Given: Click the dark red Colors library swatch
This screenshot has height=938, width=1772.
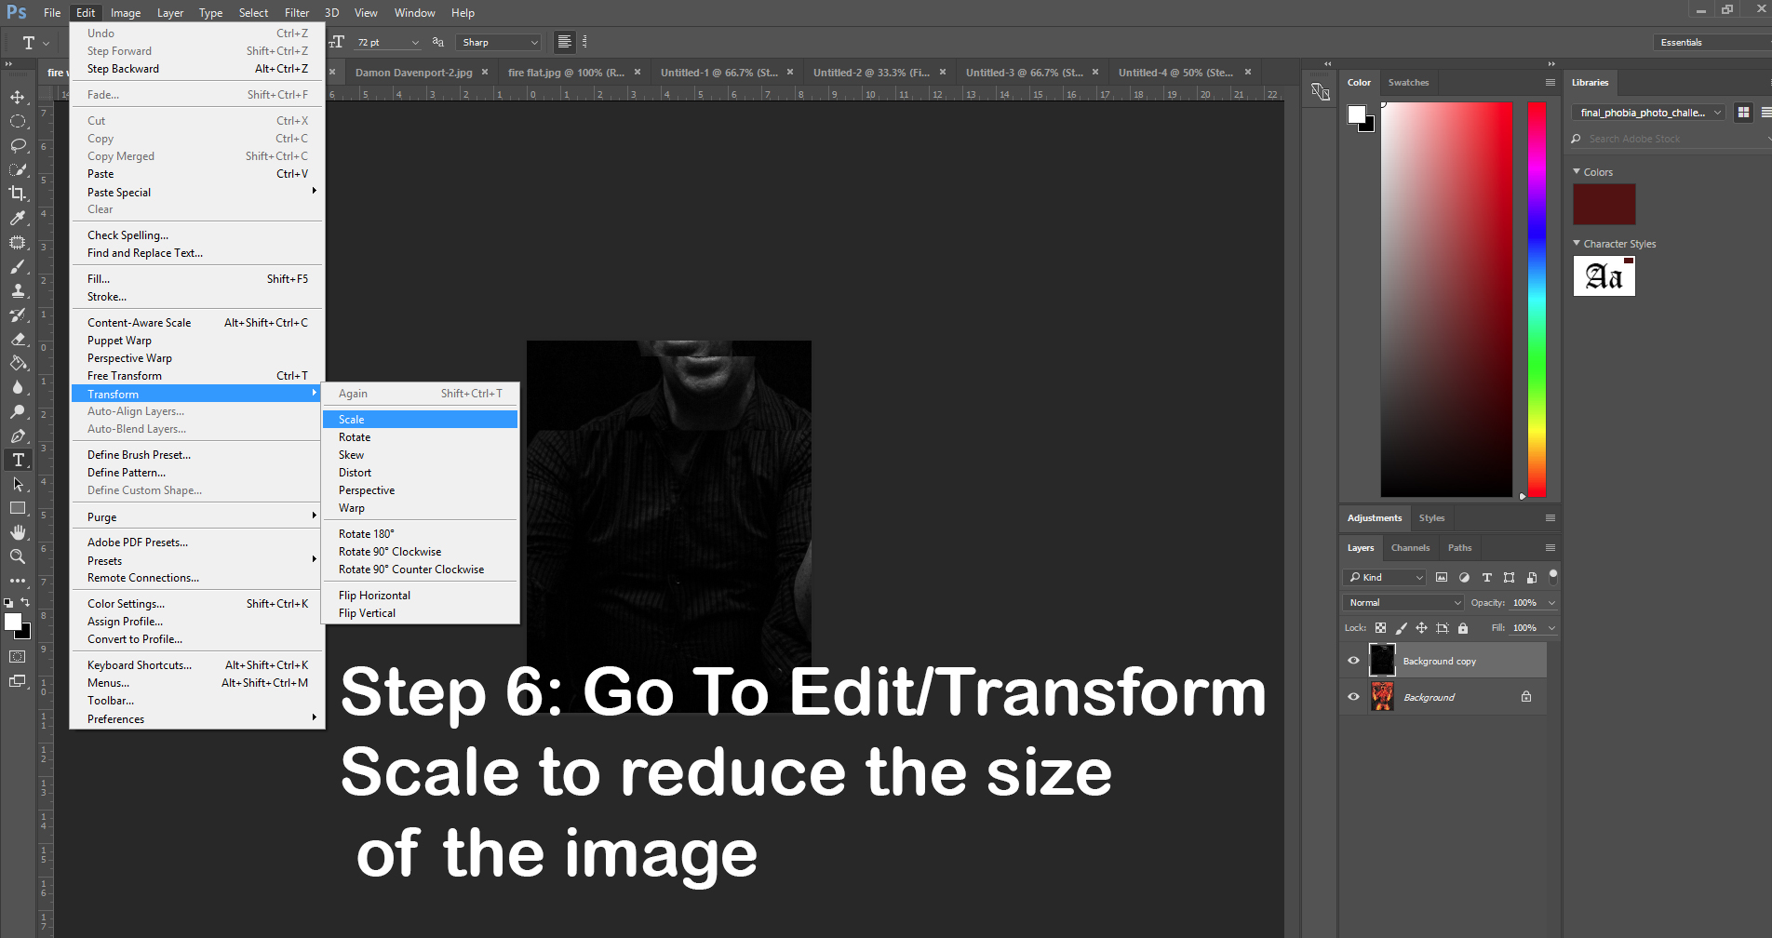Looking at the screenshot, I should point(1604,204).
